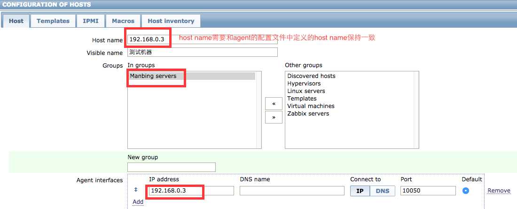Move group right with » arrow button
The height and width of the screenshot is (209, 517).
click(x=274, y=117)
